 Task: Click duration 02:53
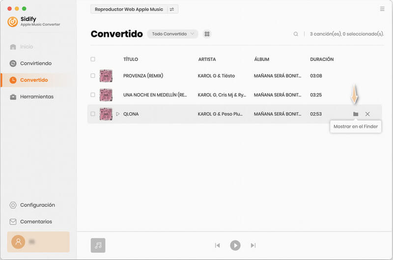click(316, 114)
